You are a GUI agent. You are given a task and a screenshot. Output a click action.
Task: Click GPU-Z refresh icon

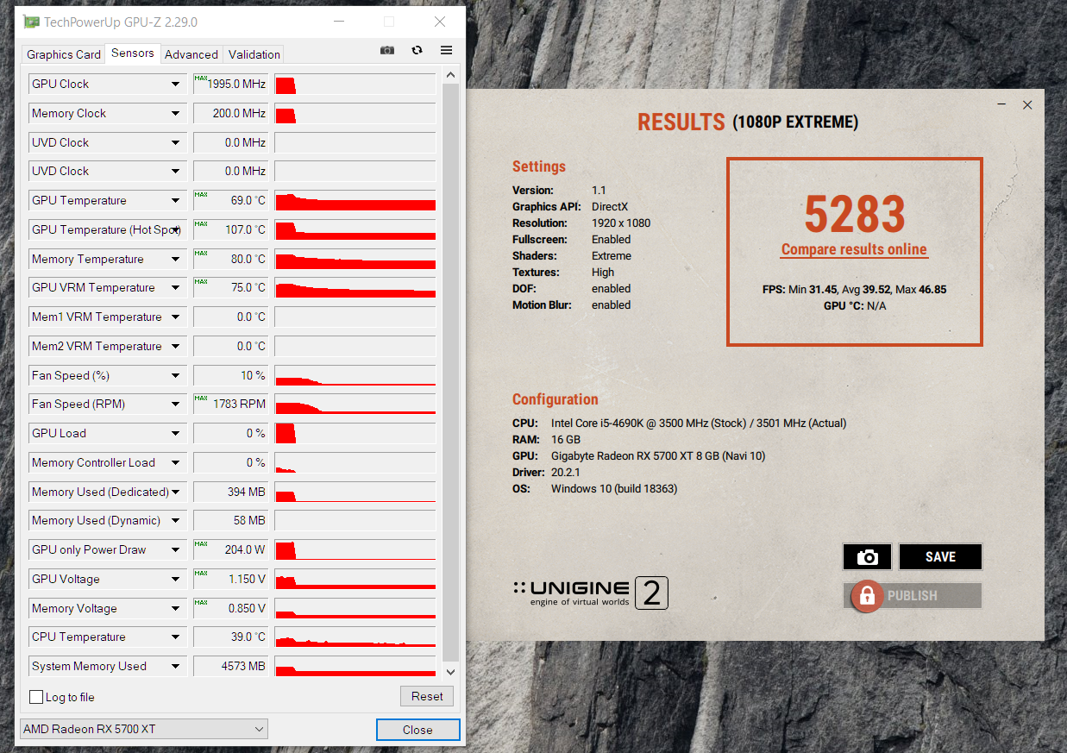tap(417, 51)
